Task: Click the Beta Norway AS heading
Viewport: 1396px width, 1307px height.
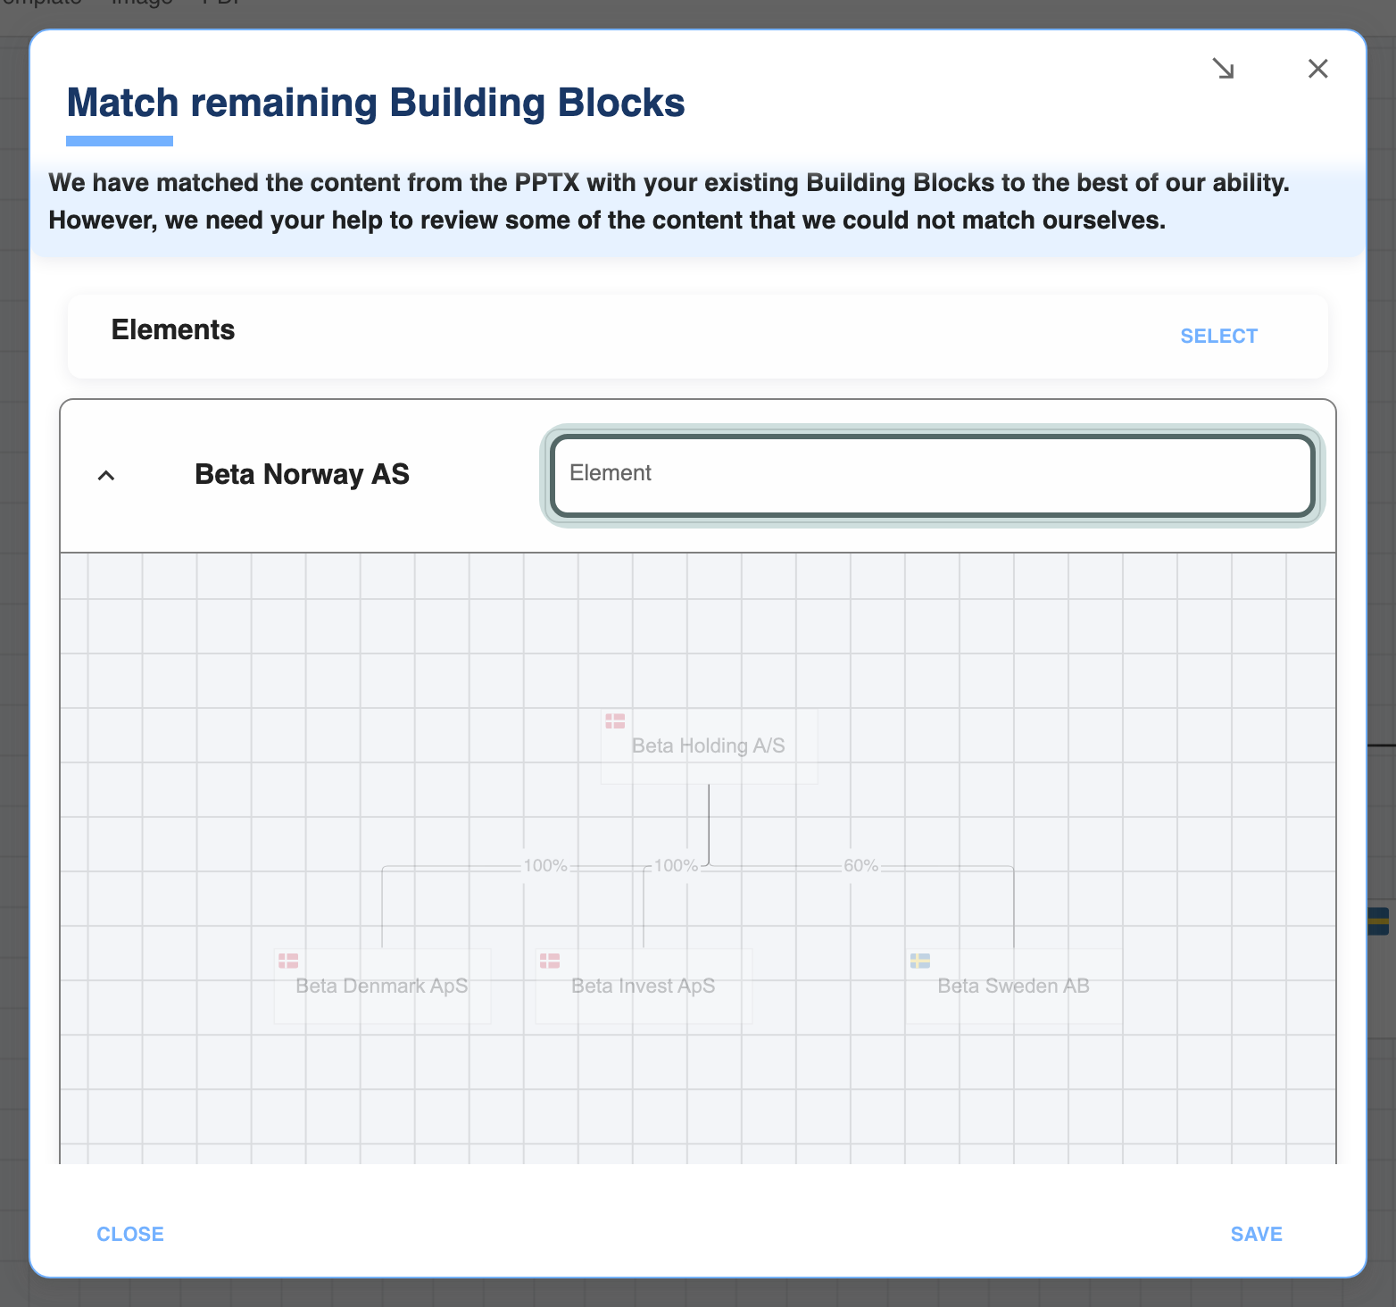Action: [302, 474]
